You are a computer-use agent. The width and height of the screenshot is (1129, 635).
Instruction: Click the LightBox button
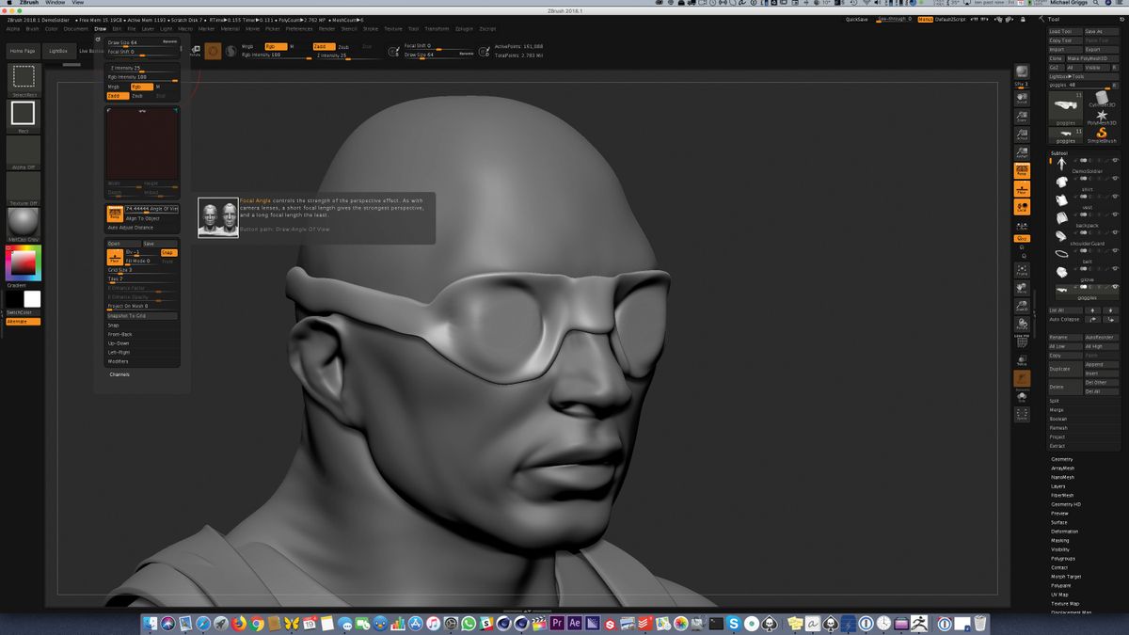point(57,51)
